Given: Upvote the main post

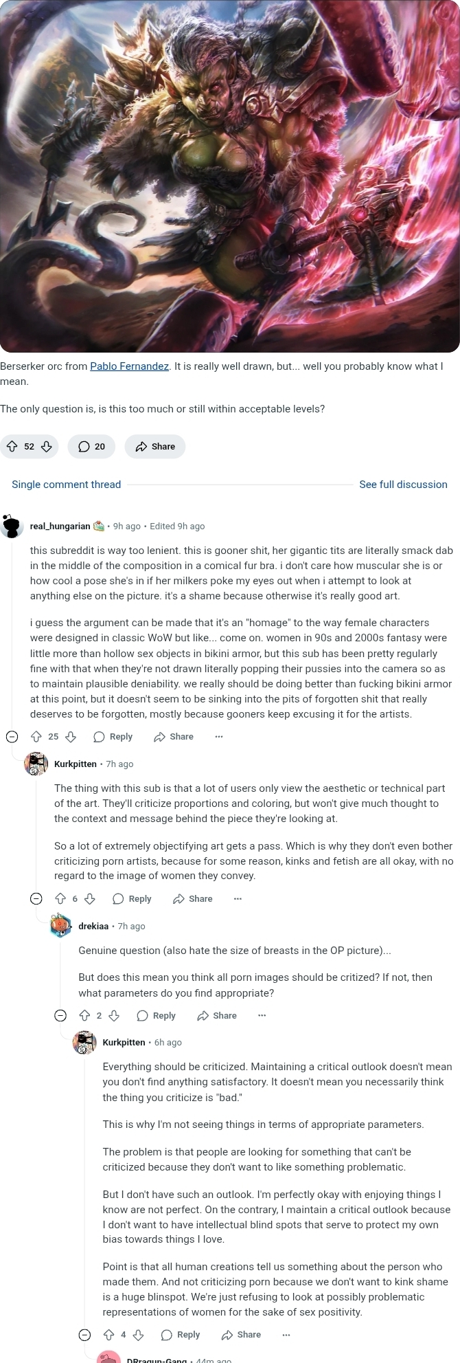Looking at the screenshot, I should coord(12,447).
